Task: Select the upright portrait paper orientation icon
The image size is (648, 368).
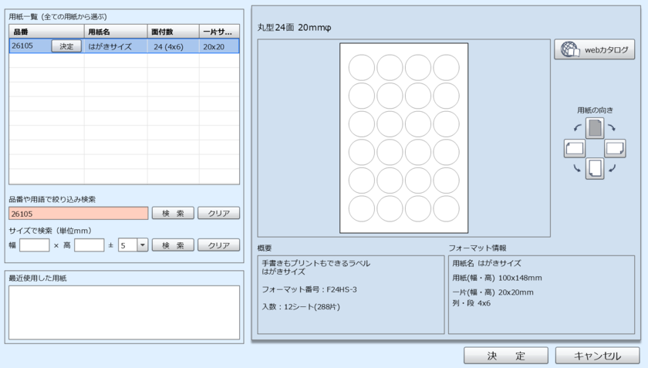Action: coord(594,128)
